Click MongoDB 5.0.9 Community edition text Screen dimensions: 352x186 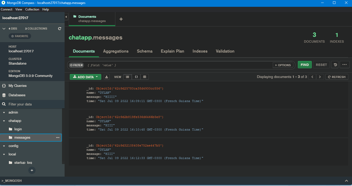31,76
